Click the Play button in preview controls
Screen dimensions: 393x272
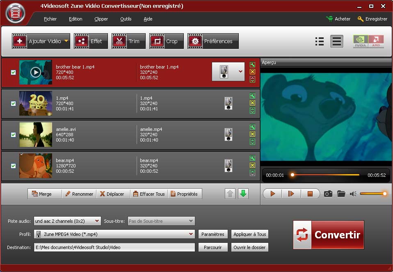tap(272, 194)
